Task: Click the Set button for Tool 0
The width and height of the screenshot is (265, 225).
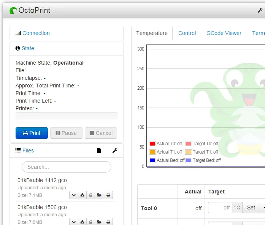Action: [x=251, y=208]
